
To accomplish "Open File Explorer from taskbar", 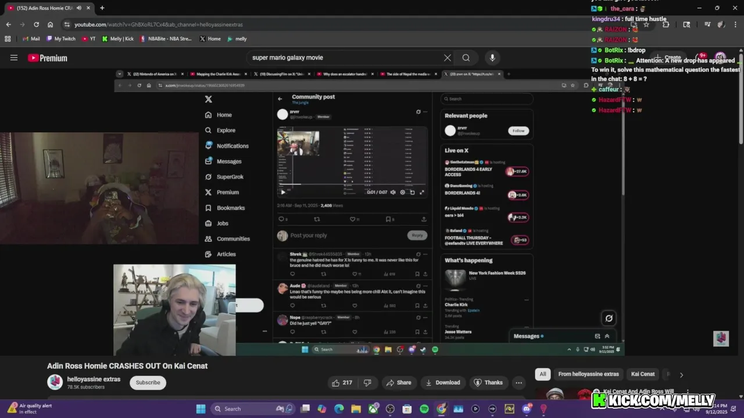I will coord(356,409).
